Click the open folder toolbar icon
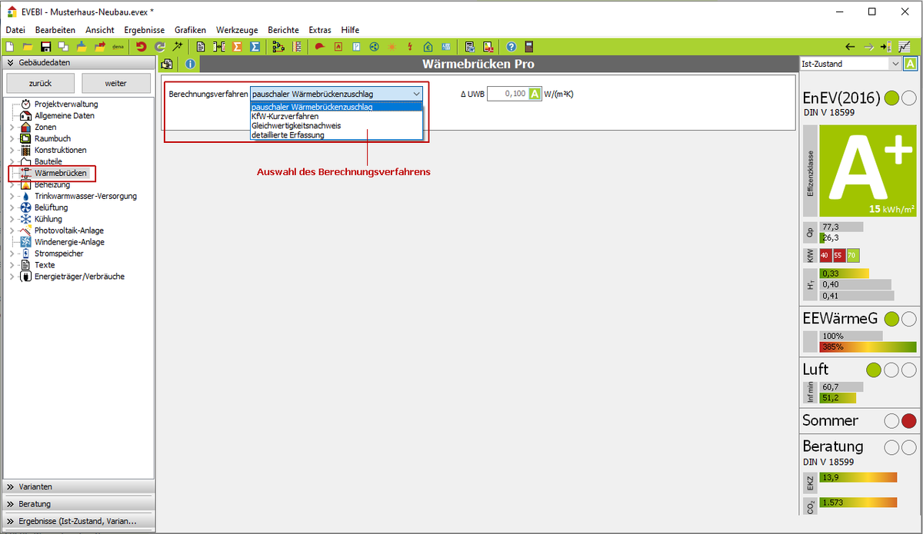923x534 pixels. coord(28,47)
